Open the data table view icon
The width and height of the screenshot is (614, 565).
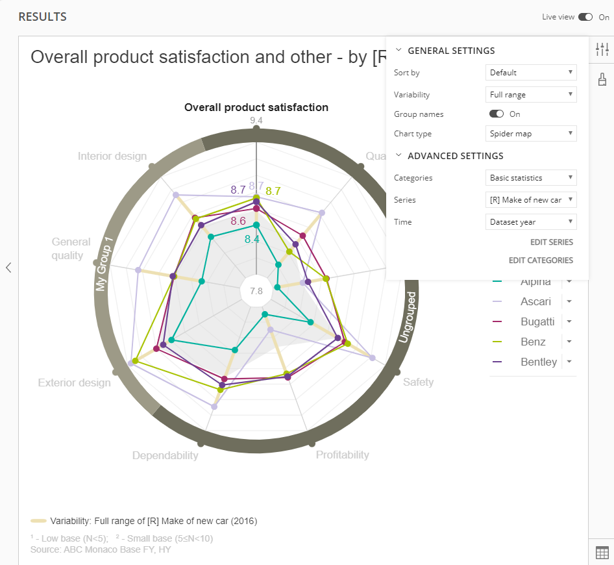pyautogui.click(x=602, y=552)
